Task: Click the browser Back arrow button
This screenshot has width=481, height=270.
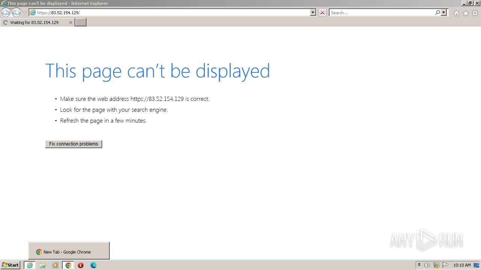Action: click(6, 13)
